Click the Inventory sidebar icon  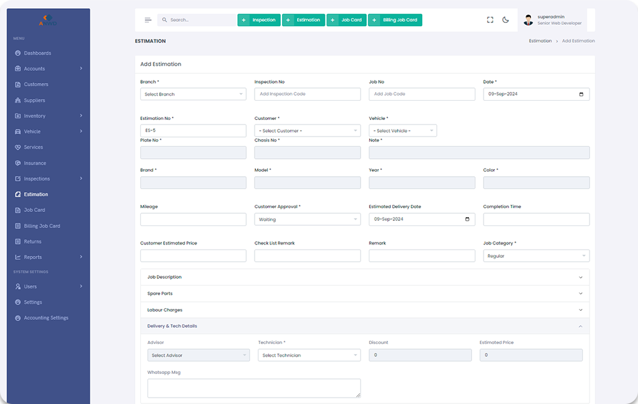click(x=18, y=116)
